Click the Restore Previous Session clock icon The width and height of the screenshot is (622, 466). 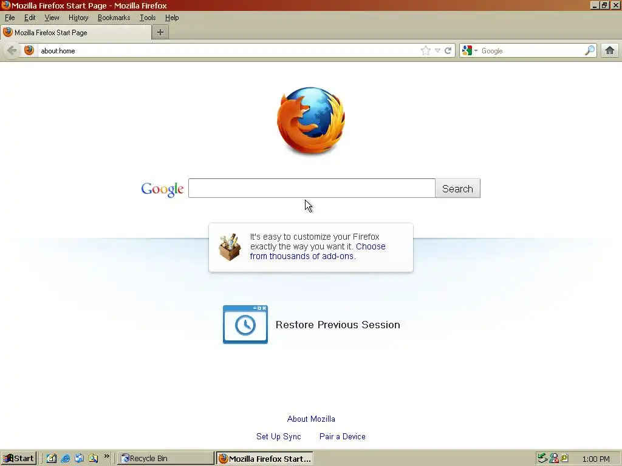pyautogui.click(x=245, y=325)
